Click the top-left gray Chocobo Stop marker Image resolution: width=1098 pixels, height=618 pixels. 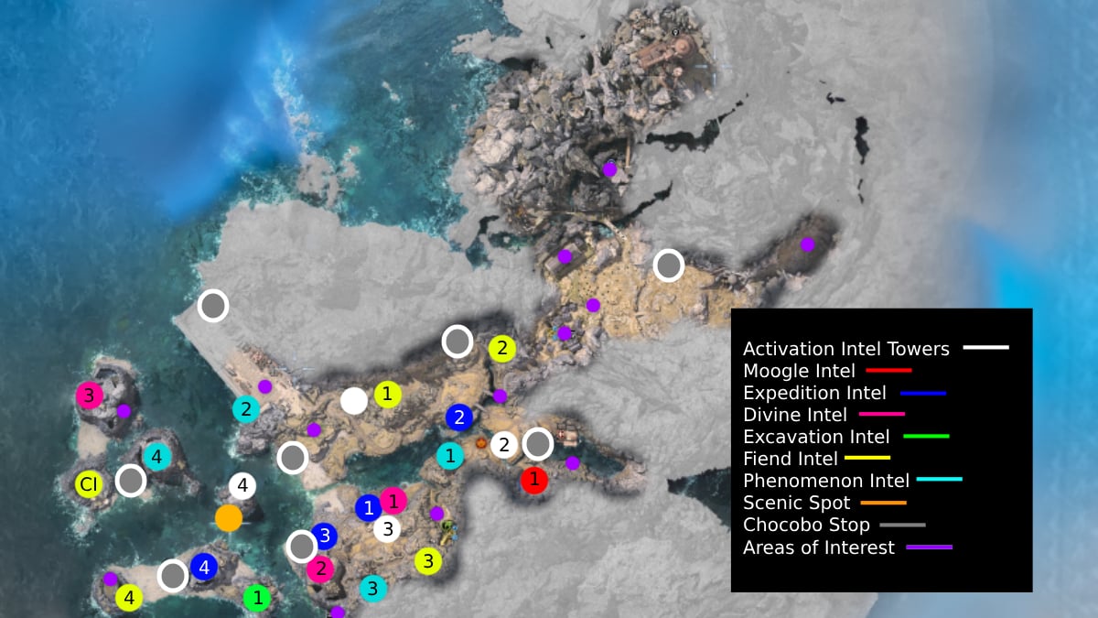(x=212, y=306)
